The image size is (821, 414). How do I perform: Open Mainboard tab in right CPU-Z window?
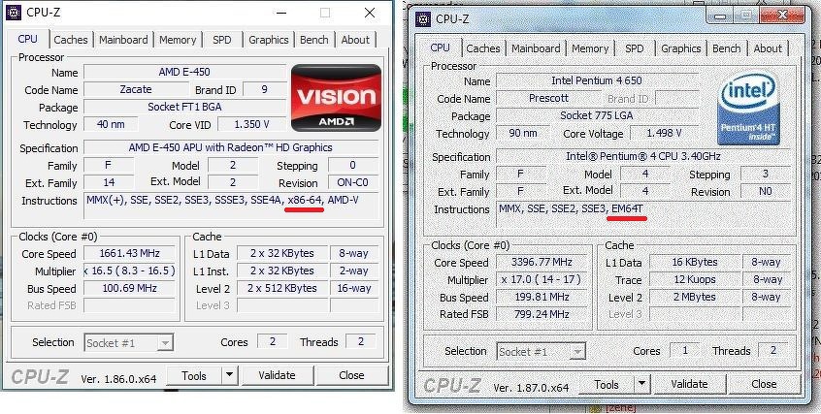[x=536, y=48]
